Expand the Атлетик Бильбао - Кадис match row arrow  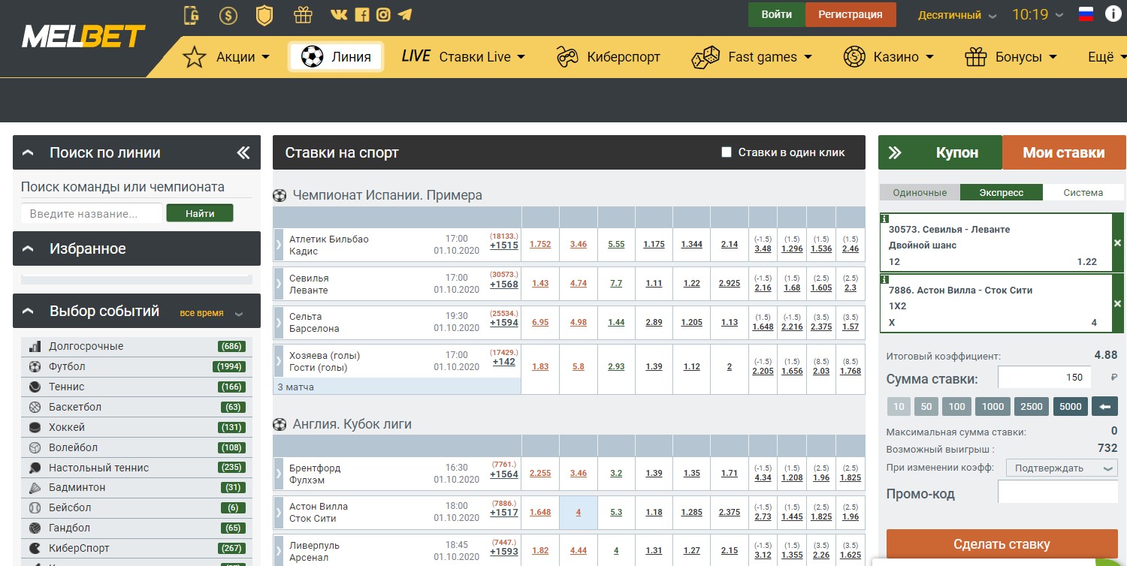click(278, 245)
